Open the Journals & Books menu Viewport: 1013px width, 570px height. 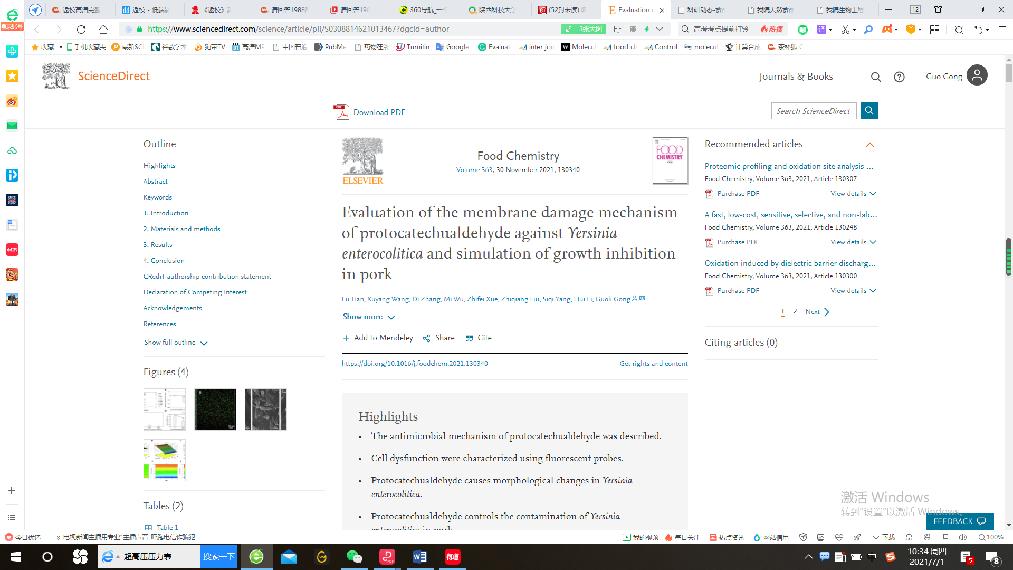(x=796, y=77)
